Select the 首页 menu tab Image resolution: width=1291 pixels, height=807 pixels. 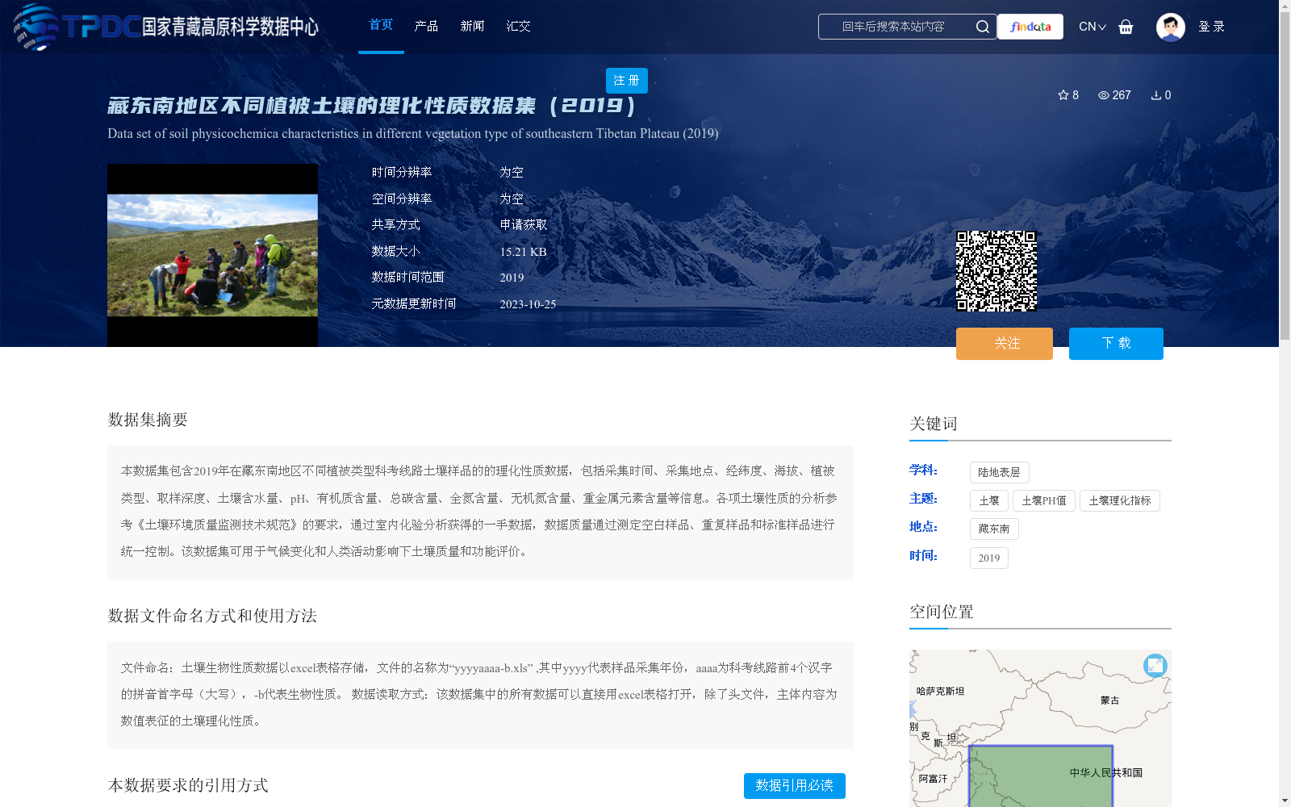[381, 25]
